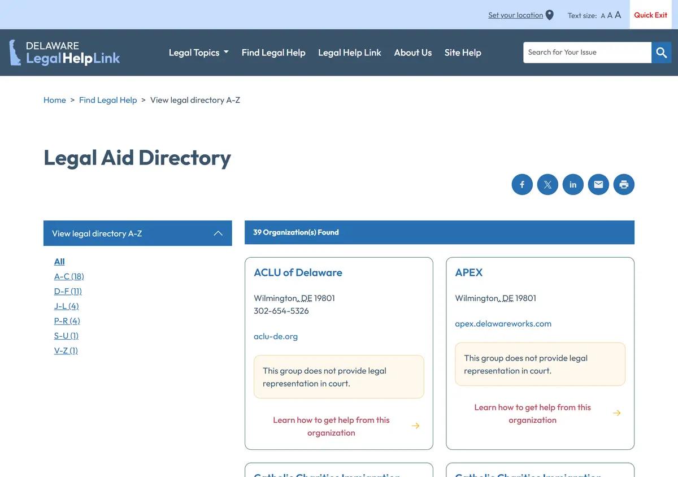Click Learn how to get help from APEX
The image size is (678, 477).
[532, 414]
